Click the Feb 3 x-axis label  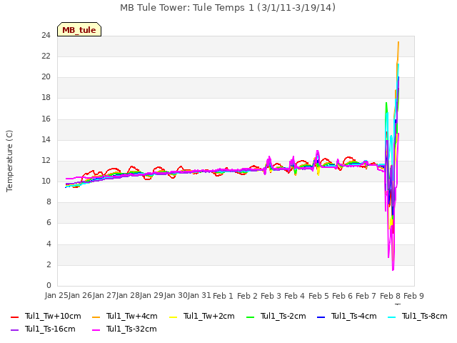point(271,296)
